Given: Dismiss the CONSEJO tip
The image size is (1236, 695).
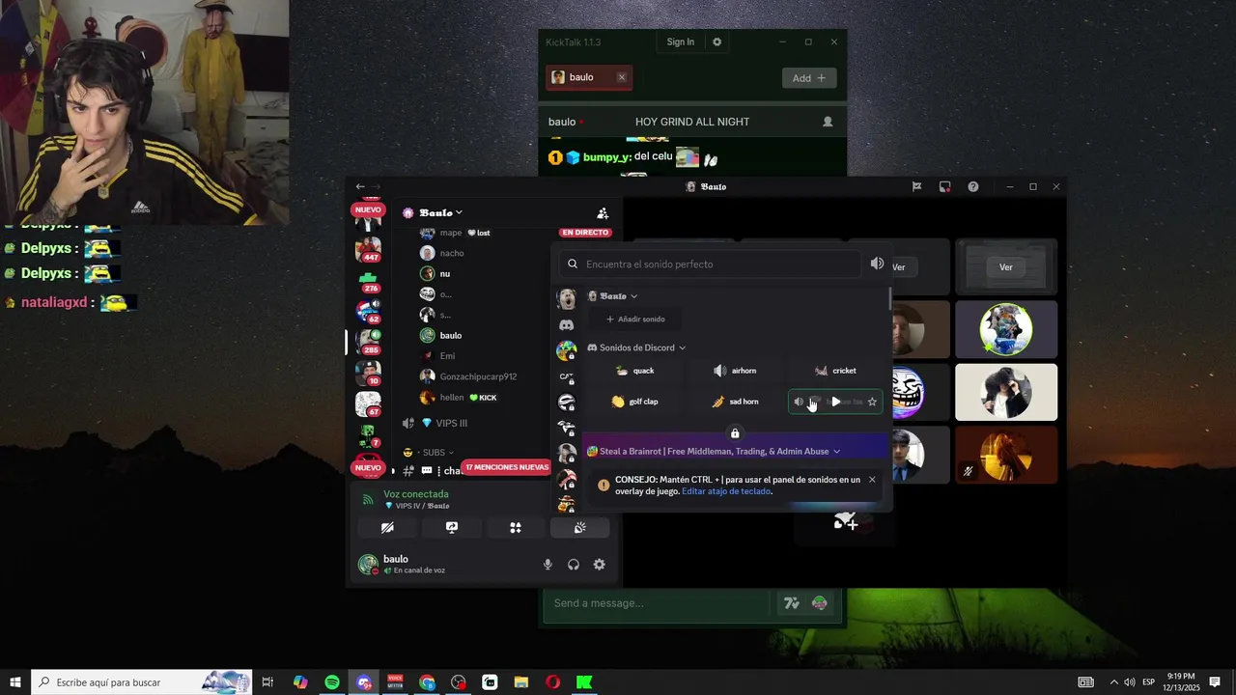Looking at the screenshot, I should tap(872, 480).
